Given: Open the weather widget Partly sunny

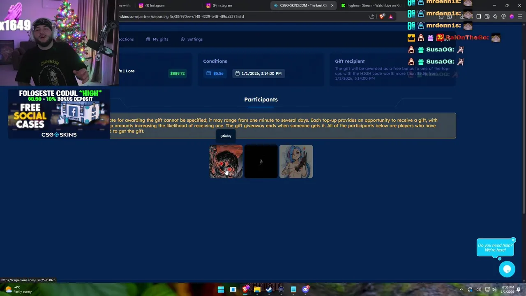Looking at the screenshot, I should coord(18,289).
